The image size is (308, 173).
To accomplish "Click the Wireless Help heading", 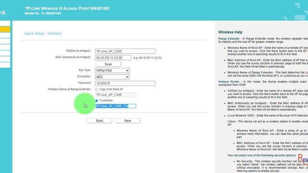I will 230,32.
